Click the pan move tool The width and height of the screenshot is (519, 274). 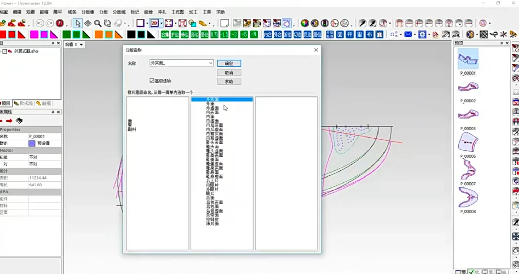88,23
